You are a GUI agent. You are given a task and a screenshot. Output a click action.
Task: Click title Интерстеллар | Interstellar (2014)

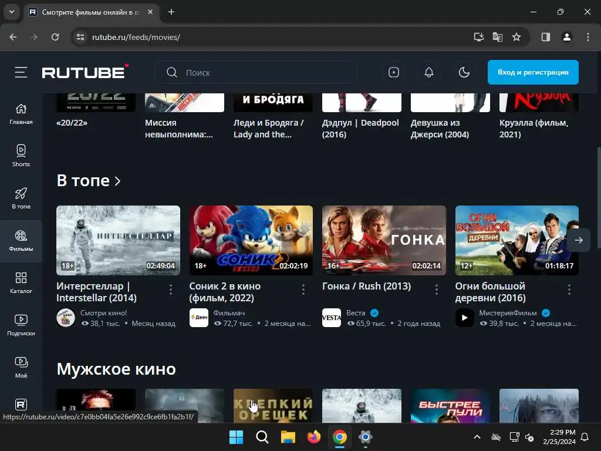(x=97, y=292)
